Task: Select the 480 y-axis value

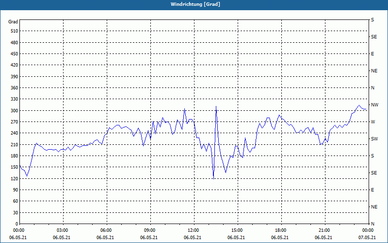Action: 15,43
